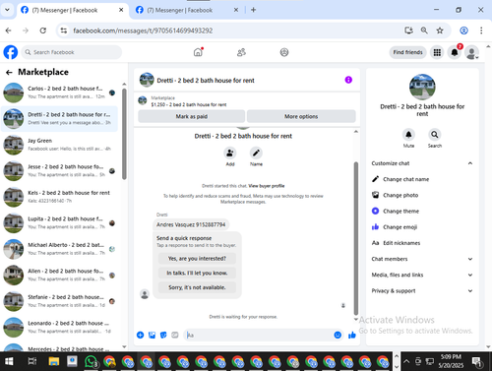
Task: Click the purple conversation info icon
Action: point(348,80)
